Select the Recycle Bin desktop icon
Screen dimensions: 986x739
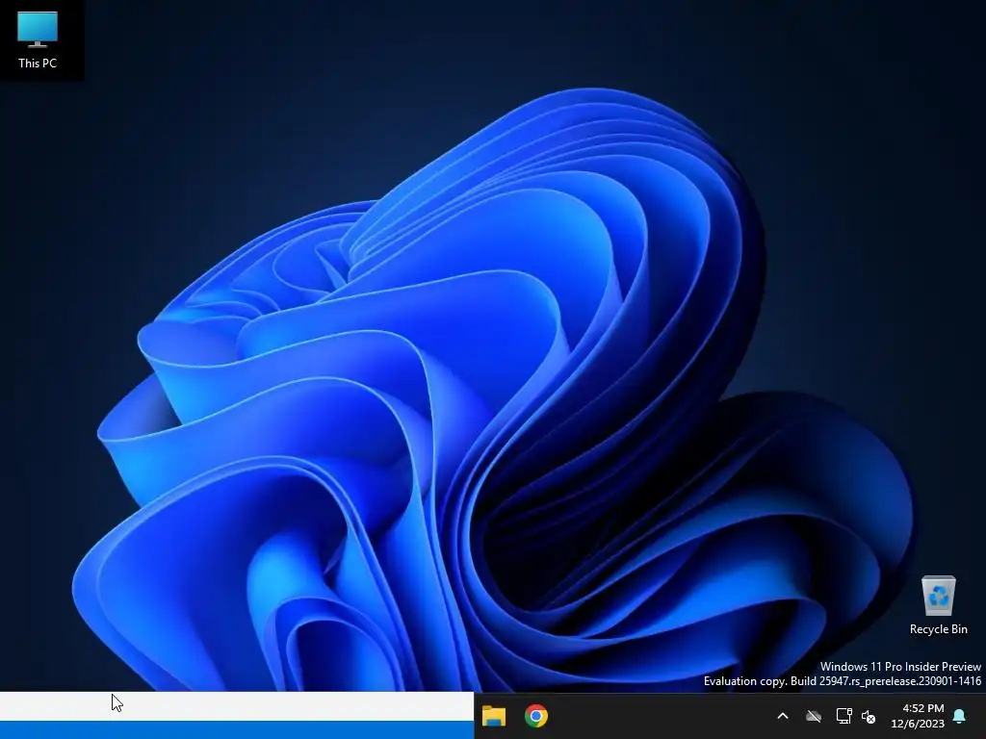click(938, 604)
